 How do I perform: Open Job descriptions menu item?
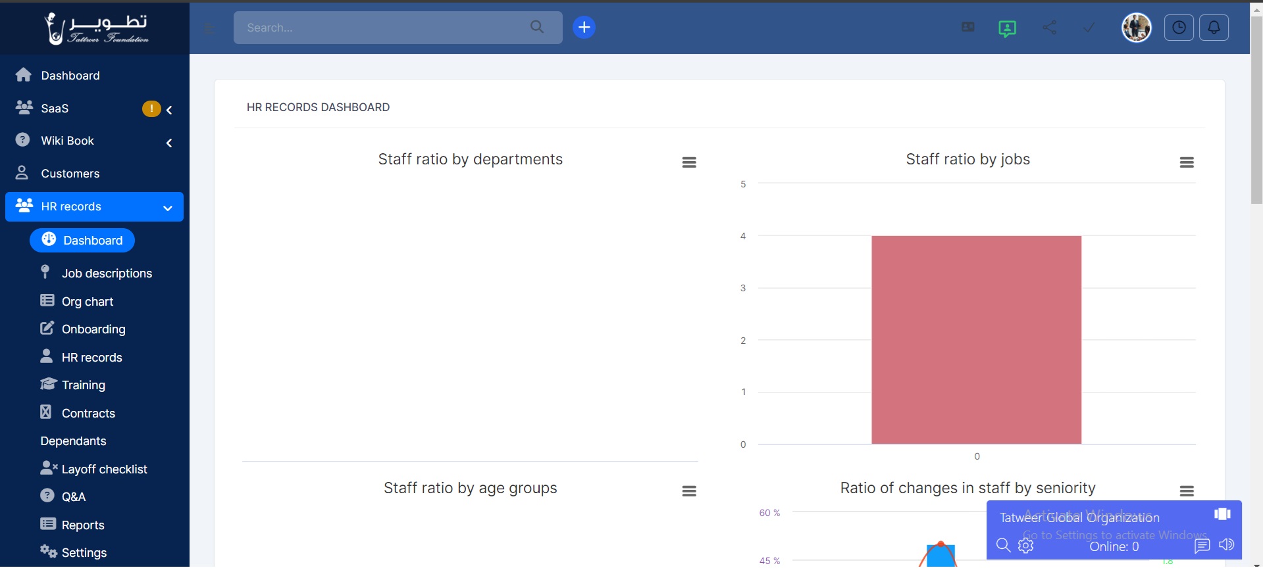point(106,274)
